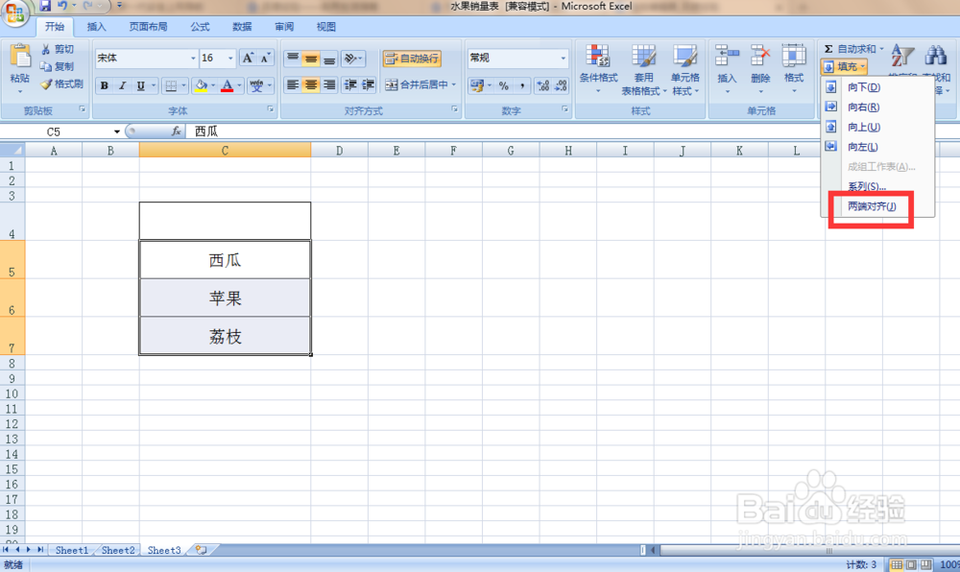Click the fill color paint bucket
The width and height of the screenshot is (960, 572).
point(201,85)
